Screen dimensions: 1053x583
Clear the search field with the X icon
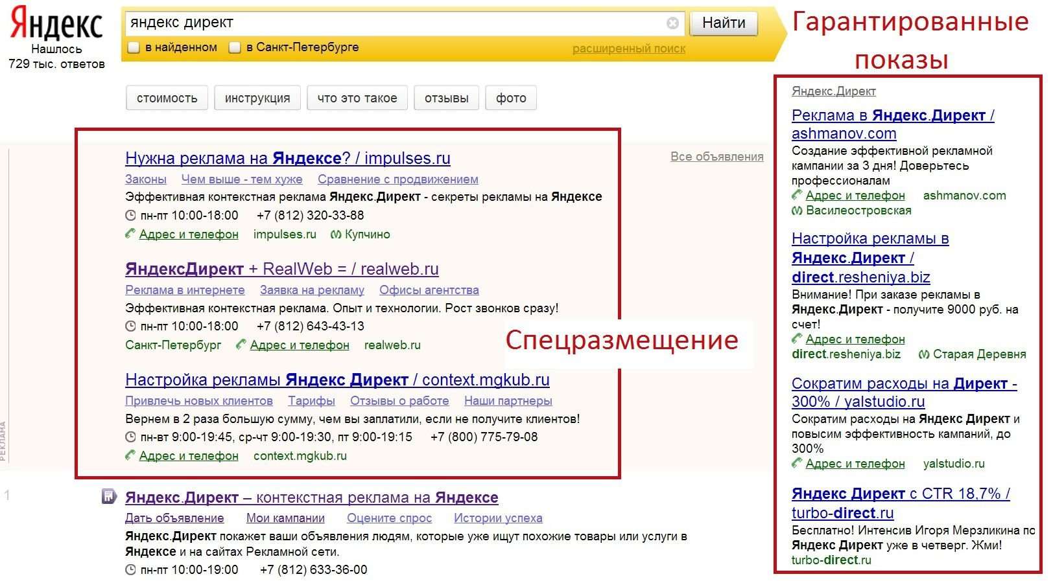672,23
